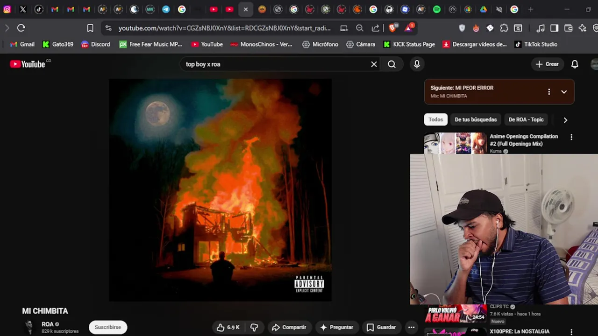Open Leo AI sparkle icon
The height and width of the screenshot is (336, 598).
pyautogui.click(x=582, y=28)
